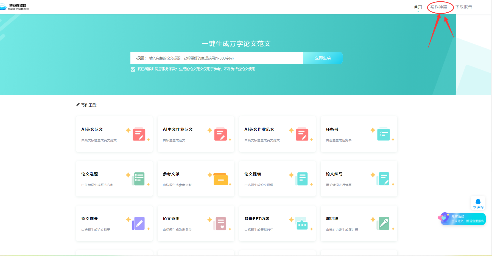The width and height of the screenshot is (492, 256).
Task: Click the service terms agreement text
Action: coord(196,69)
